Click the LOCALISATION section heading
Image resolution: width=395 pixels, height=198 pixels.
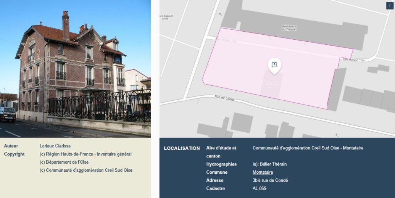coord(182,148)
